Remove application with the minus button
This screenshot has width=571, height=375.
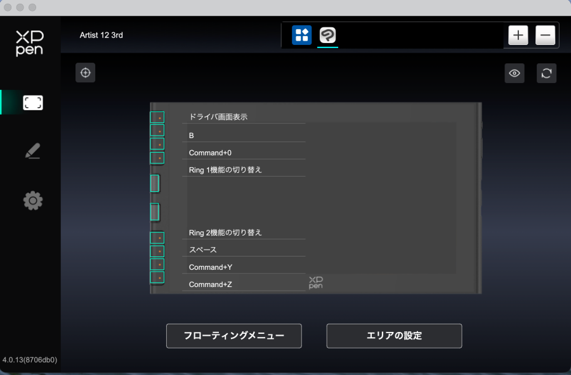pos(545,35)
